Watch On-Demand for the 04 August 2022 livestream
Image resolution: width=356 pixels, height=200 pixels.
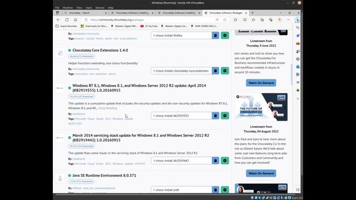(x=261, y=173)
